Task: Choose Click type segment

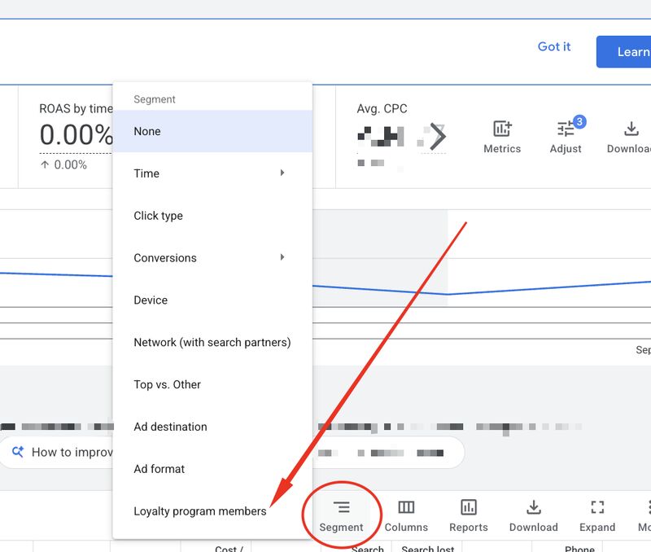Action: click(x=212, y=216)
